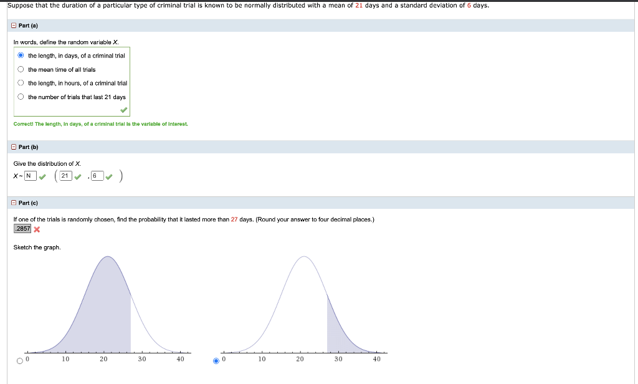
Task: Click the Part (b) header label
Action: coord(28,147)
